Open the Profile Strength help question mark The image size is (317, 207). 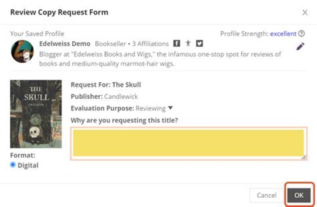pos(302,33)
